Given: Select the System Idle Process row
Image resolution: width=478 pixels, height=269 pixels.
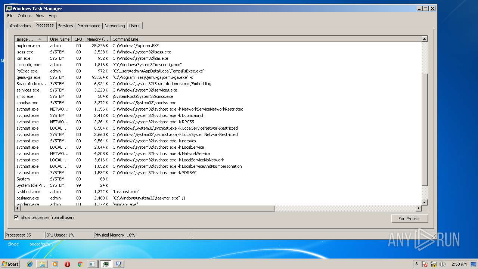Looking at the screenshot, I should tap(218, 185).
